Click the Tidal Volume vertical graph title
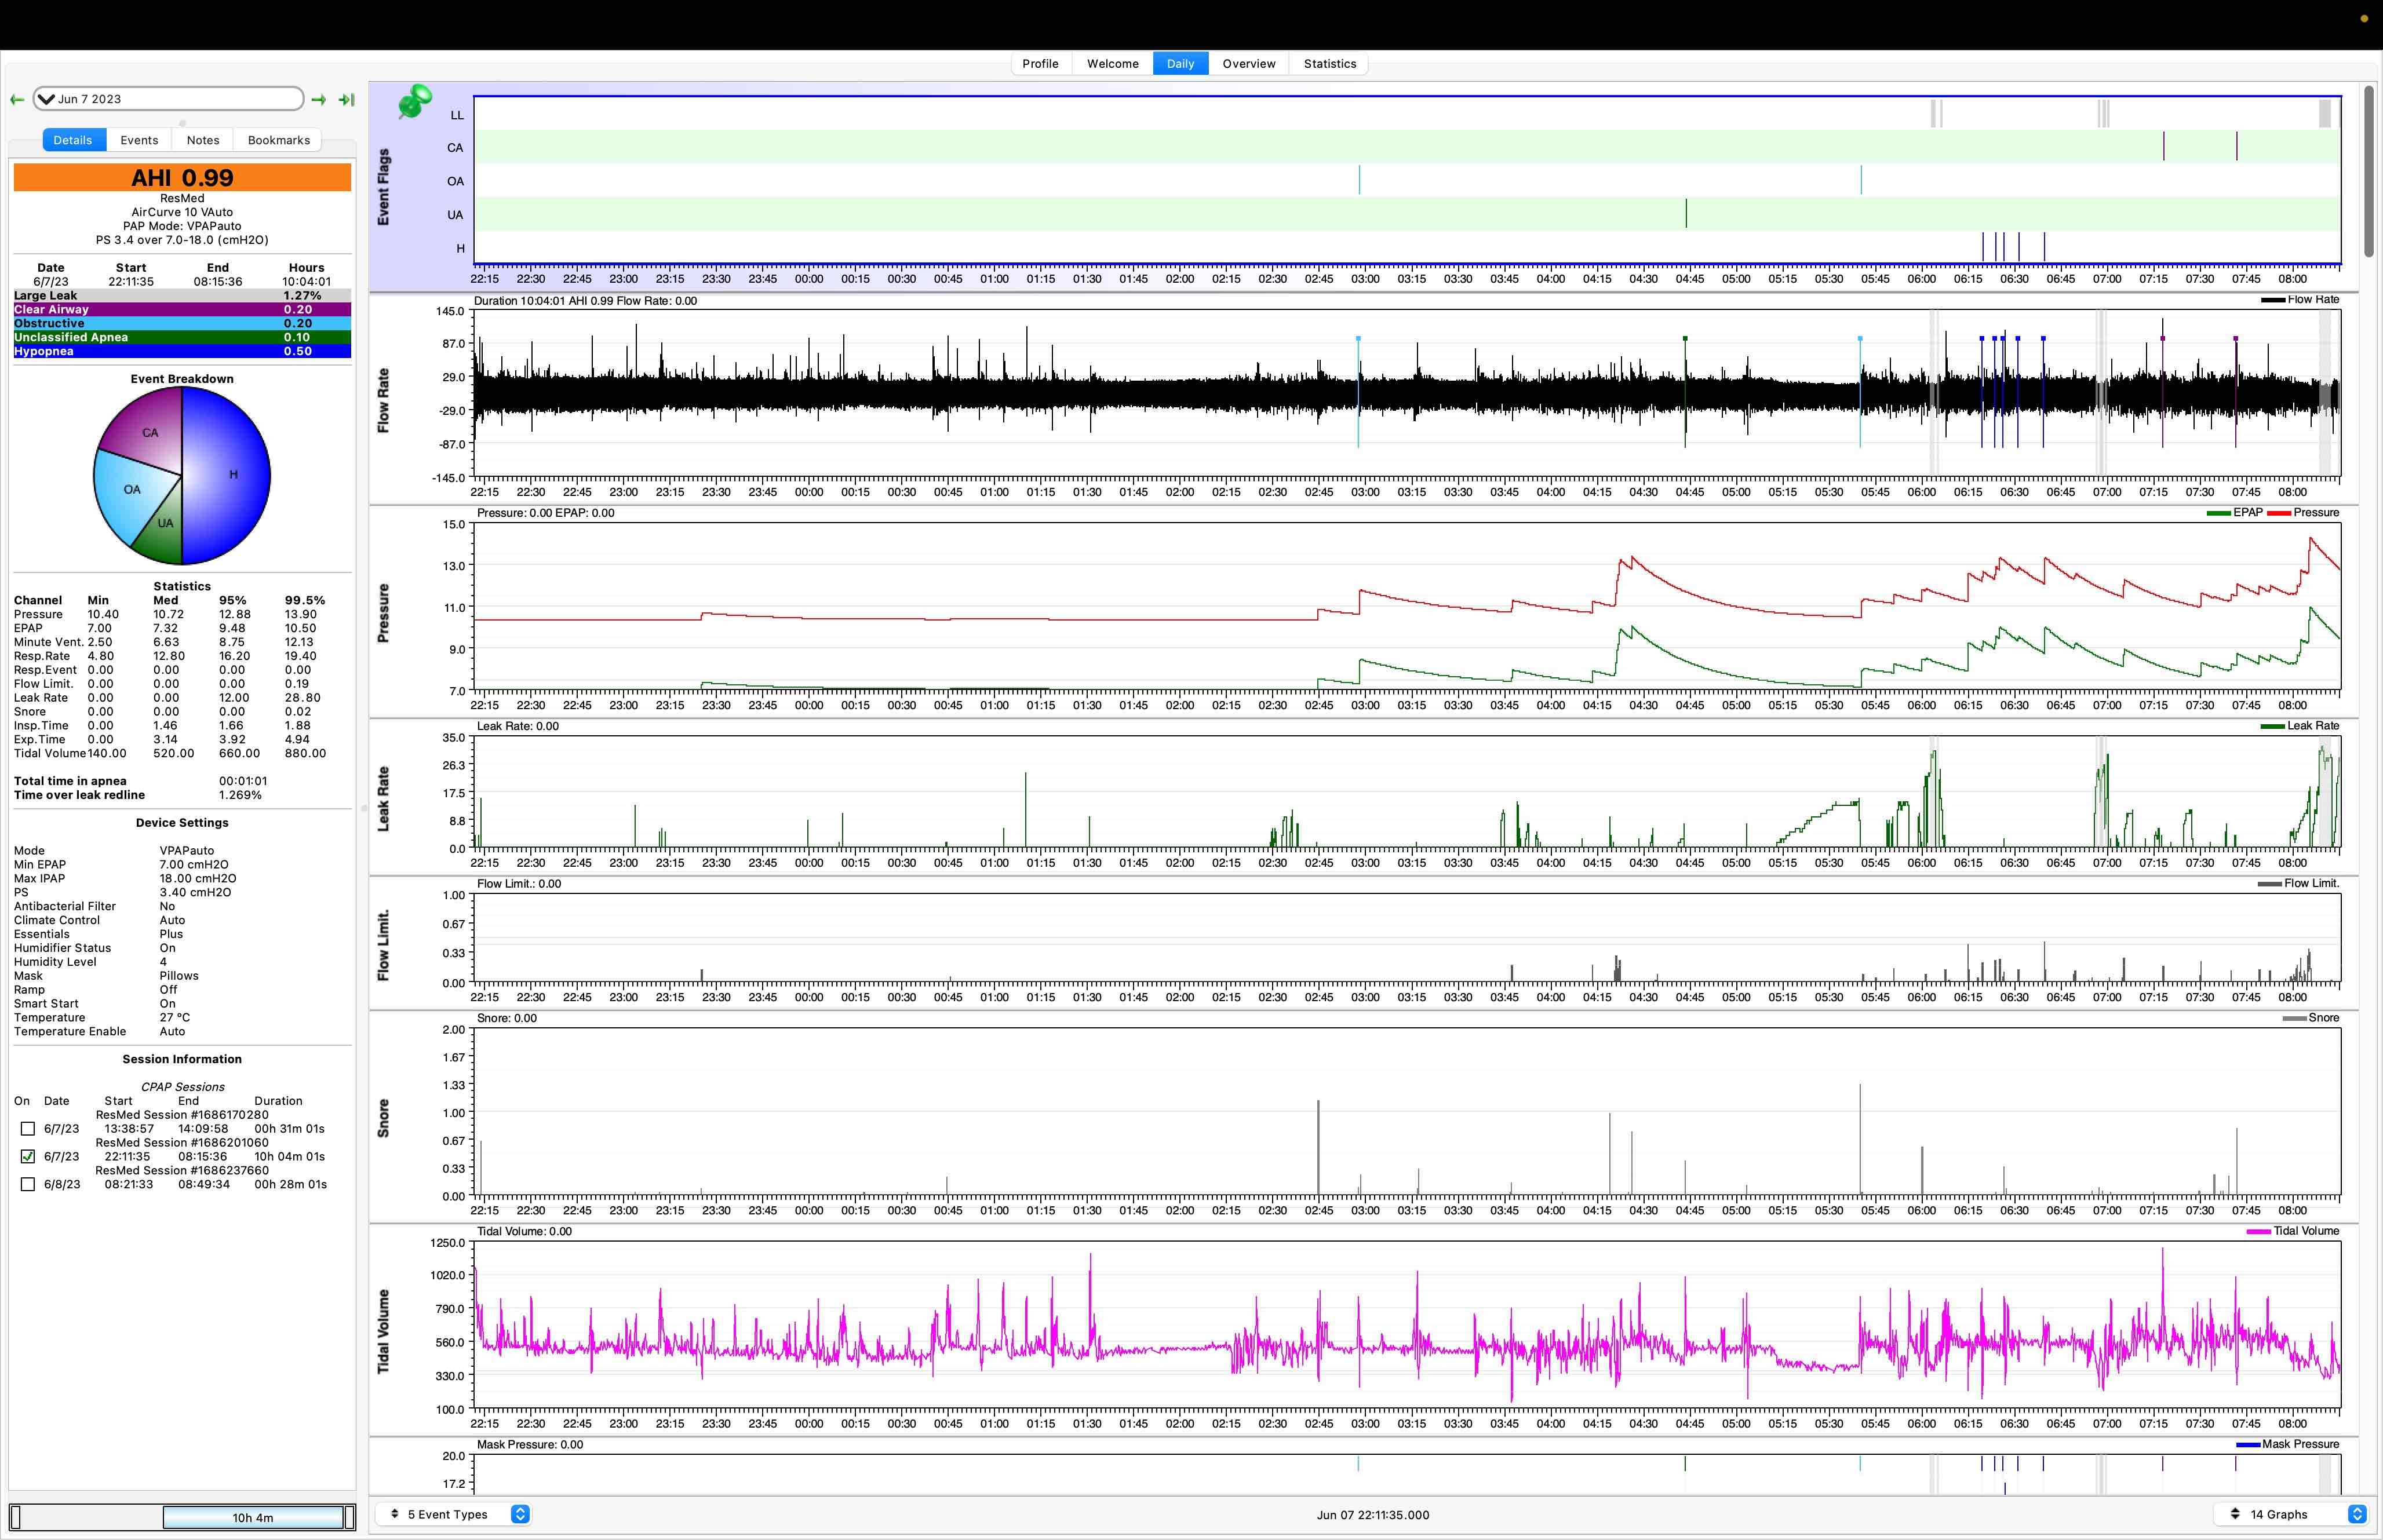Viewport: 2383px width, 1540px height. click(x=383, y=1331)
